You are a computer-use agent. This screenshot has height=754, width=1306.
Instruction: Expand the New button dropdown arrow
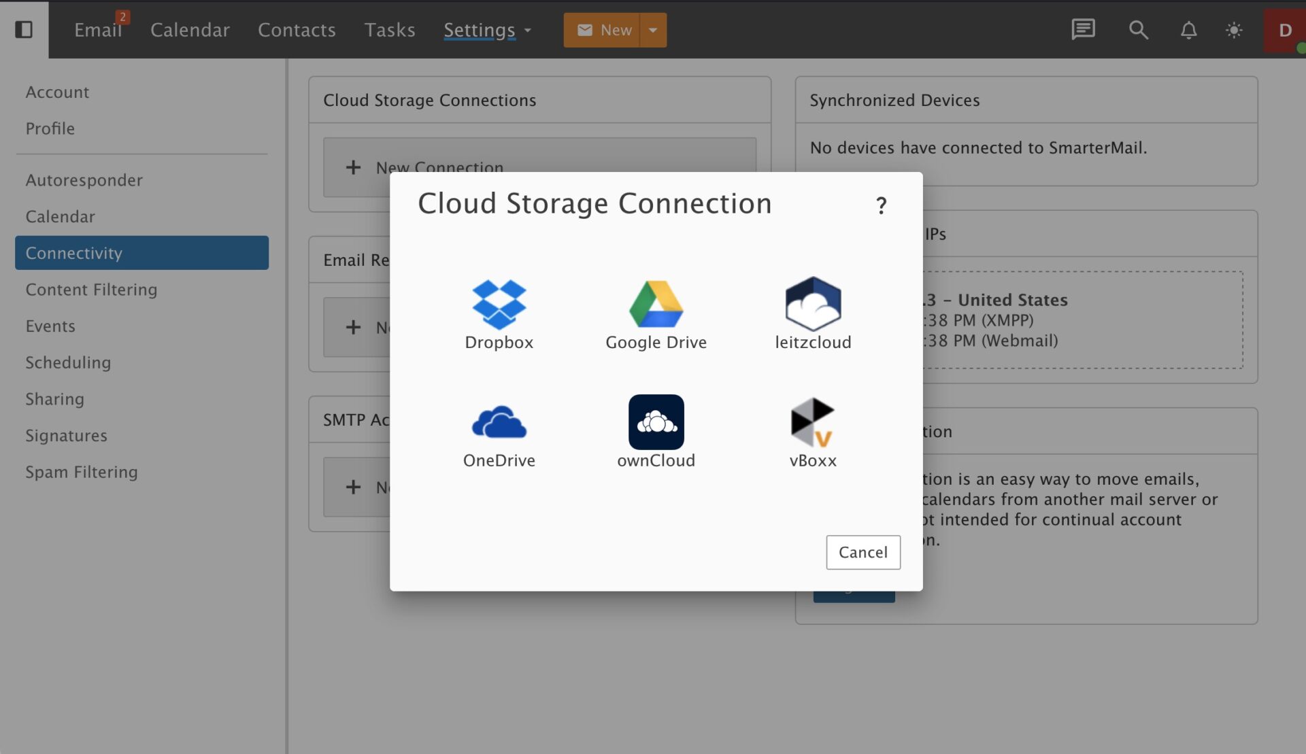653,30
